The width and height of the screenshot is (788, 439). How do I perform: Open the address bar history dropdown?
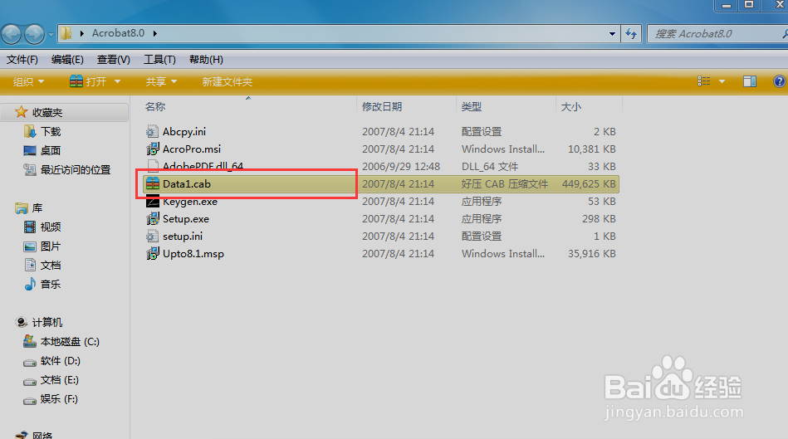point(612,34)
